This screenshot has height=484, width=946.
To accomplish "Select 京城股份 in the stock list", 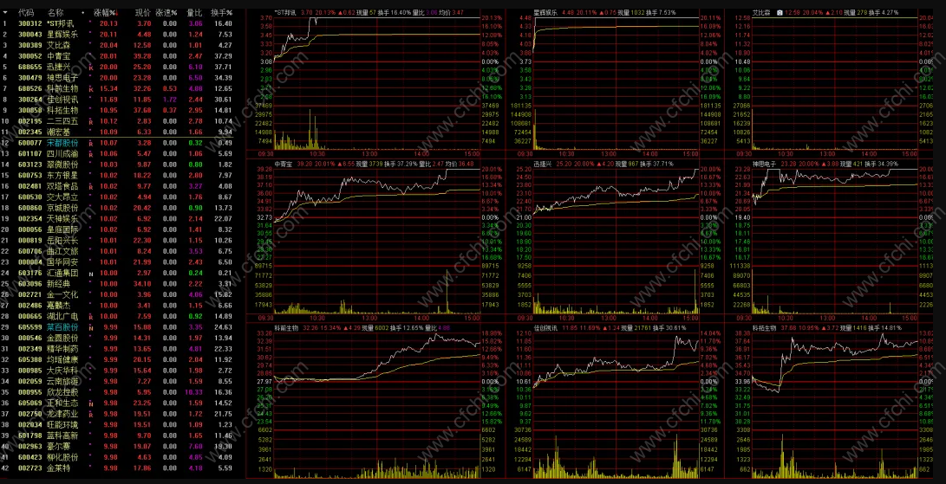I will tap(62, 208).
